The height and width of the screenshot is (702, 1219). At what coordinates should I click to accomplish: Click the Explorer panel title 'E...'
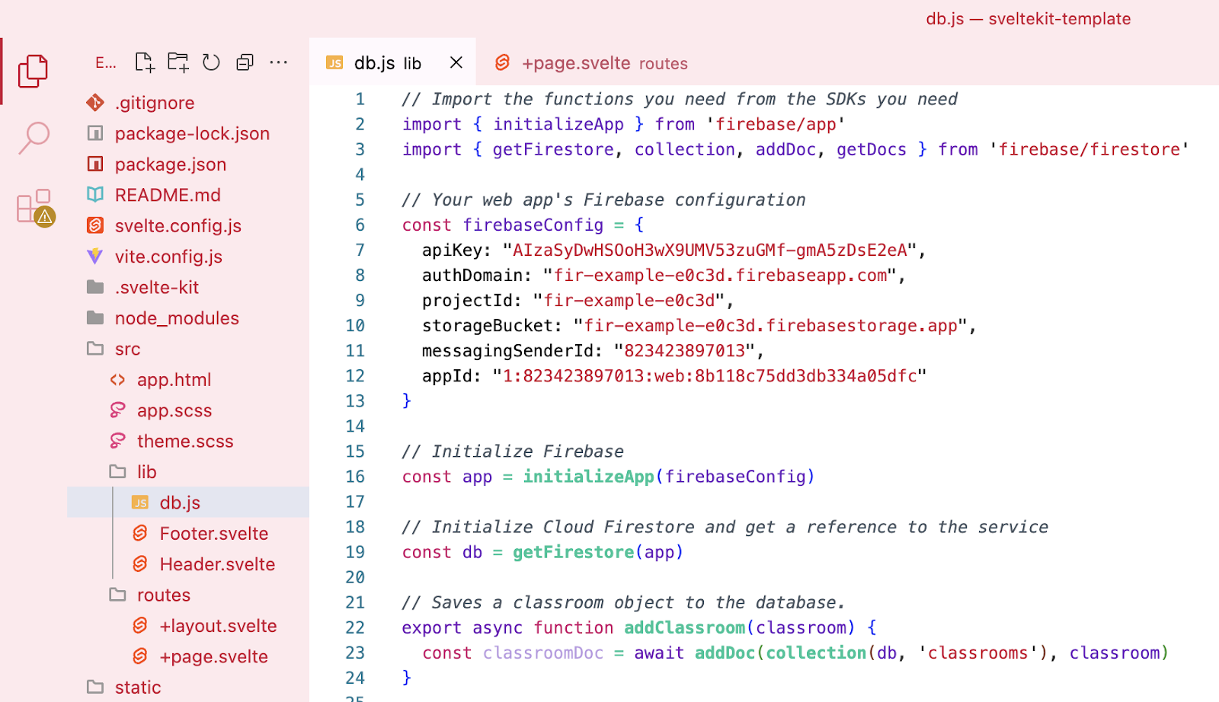click(106, 62)
